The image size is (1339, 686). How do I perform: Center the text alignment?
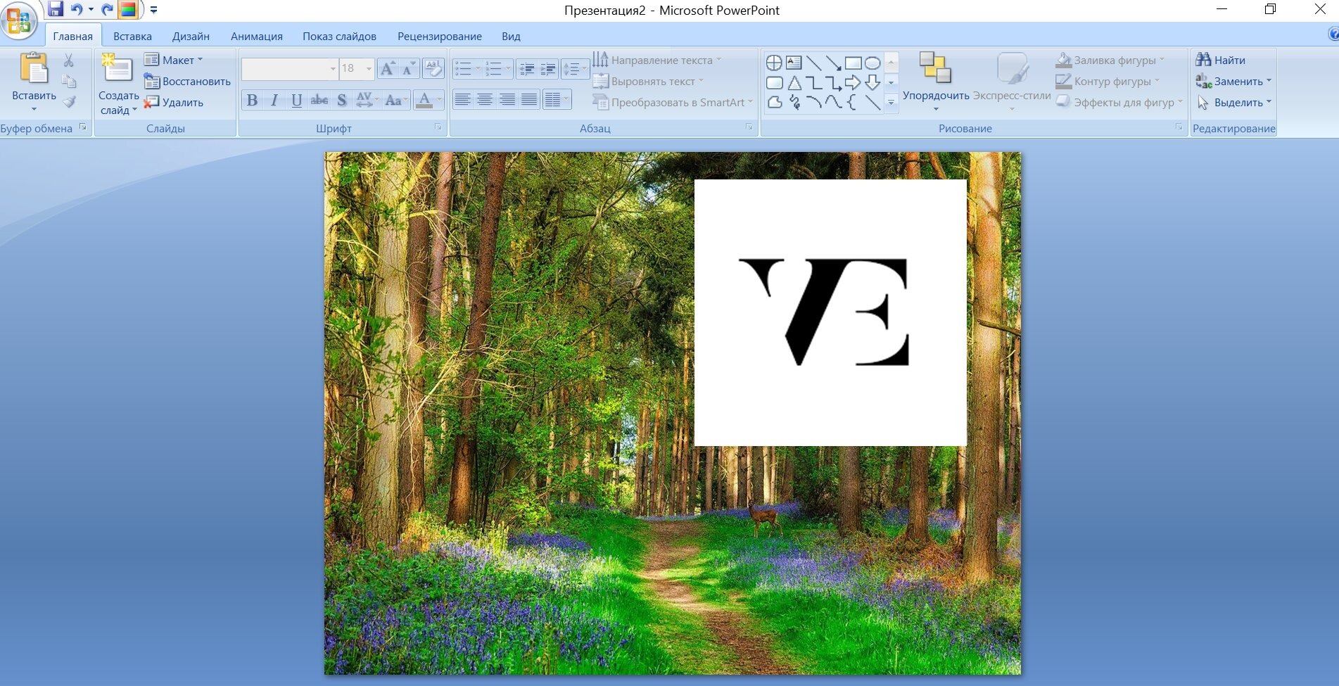pyautogui.click(x=485, y=100)
